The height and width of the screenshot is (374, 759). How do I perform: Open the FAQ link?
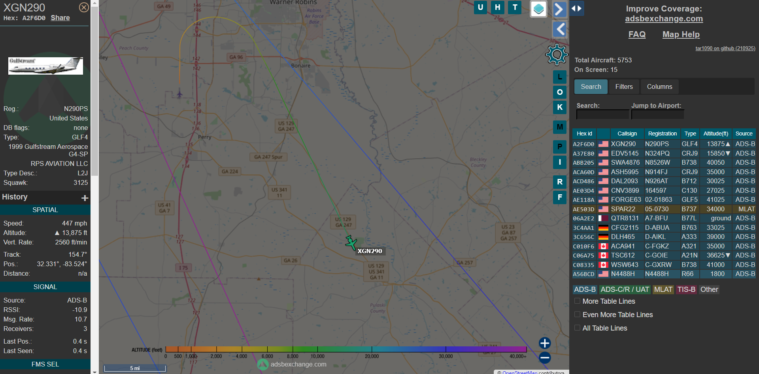point(637,34)
